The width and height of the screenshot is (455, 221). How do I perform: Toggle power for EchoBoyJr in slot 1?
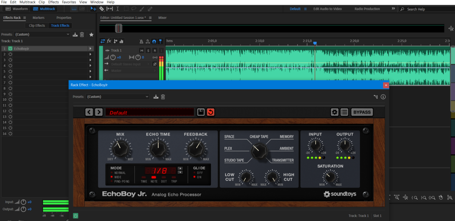[10, 49]
